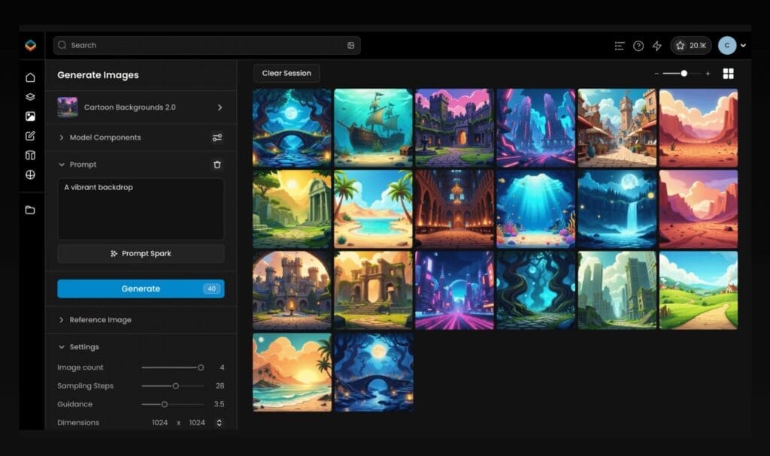Screen dimensions: 770x456
Task: Open the help question mark icon
Action: [x=638, y=46]
